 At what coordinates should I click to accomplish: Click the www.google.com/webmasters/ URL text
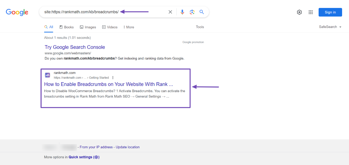point(68,53)
